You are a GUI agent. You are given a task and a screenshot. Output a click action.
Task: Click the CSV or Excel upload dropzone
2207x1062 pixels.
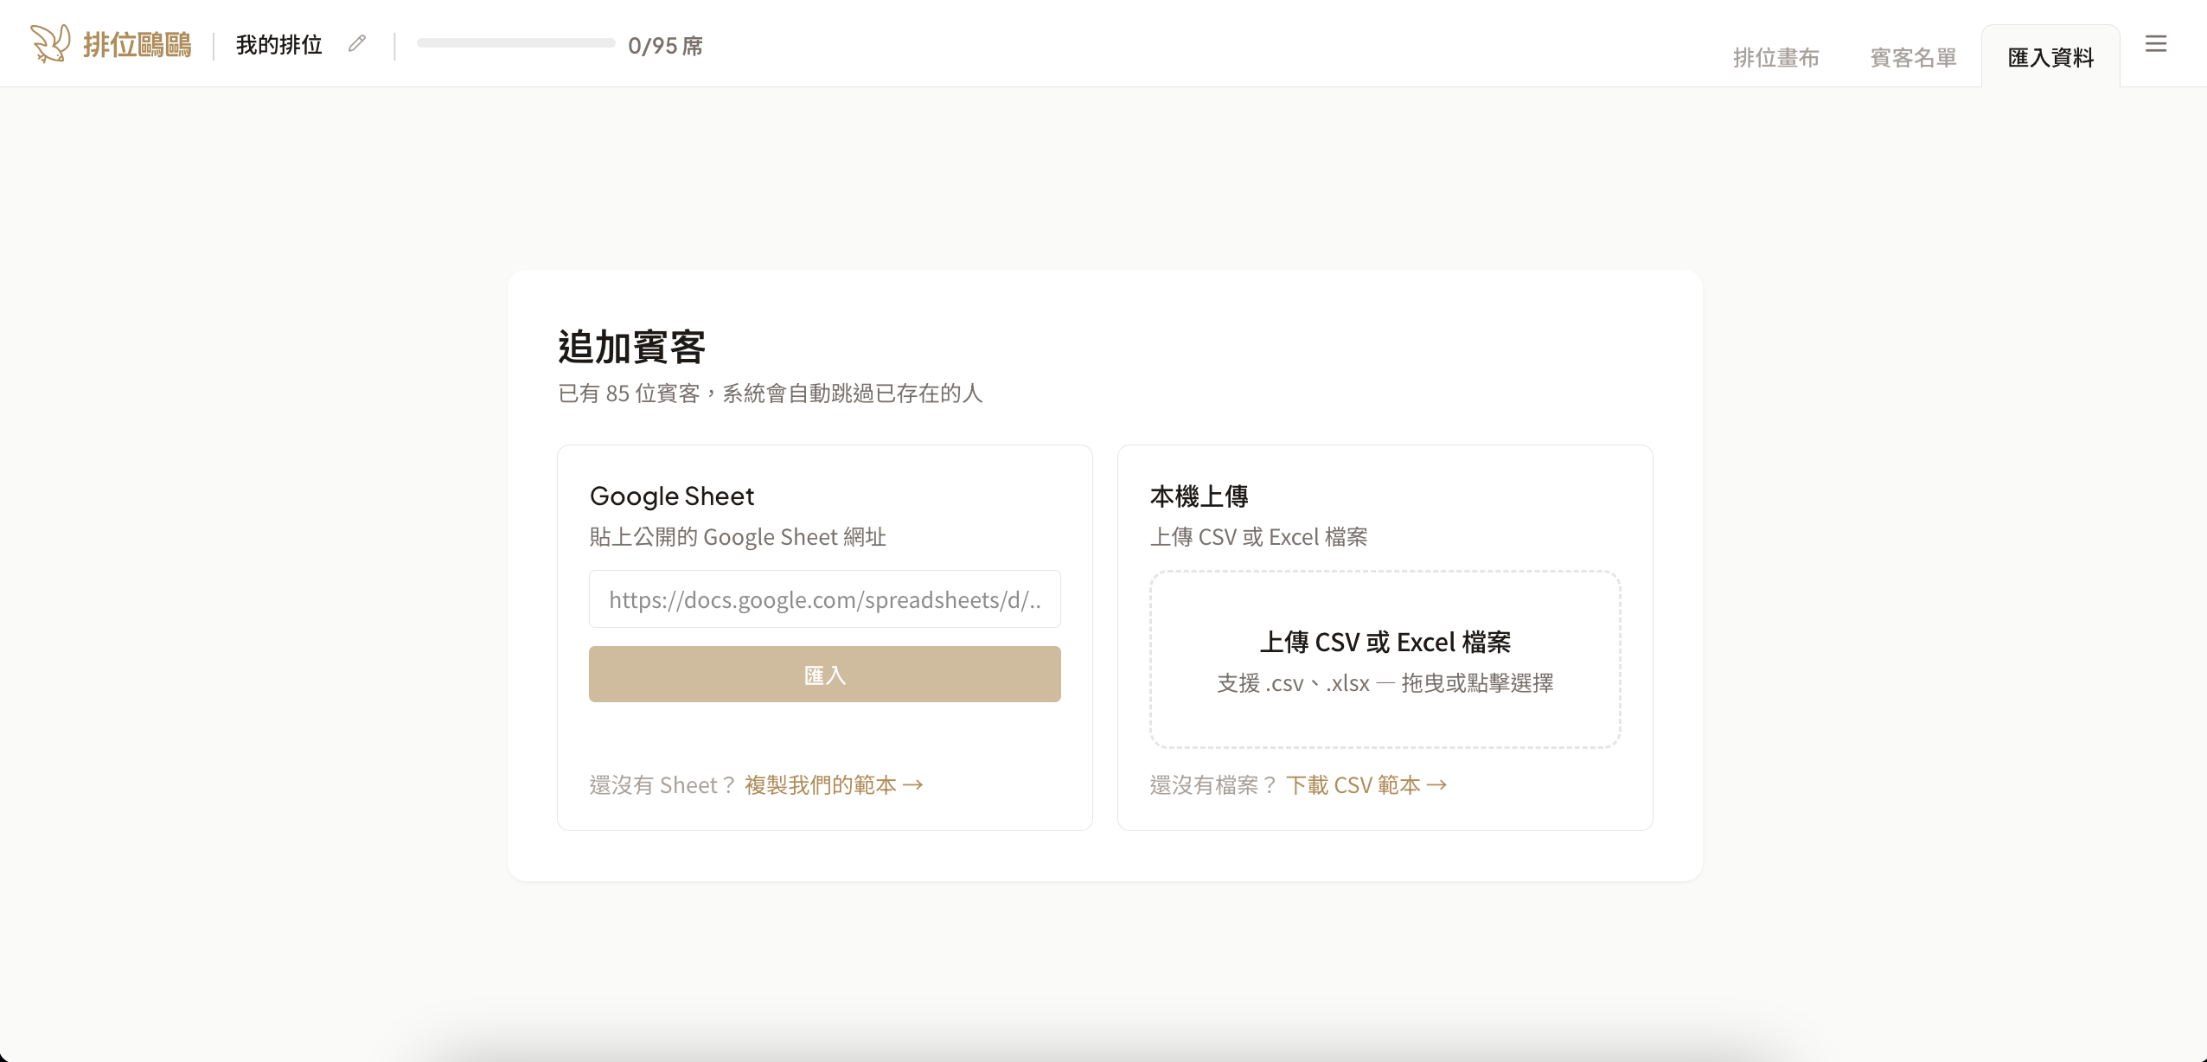pos(1385,660)
